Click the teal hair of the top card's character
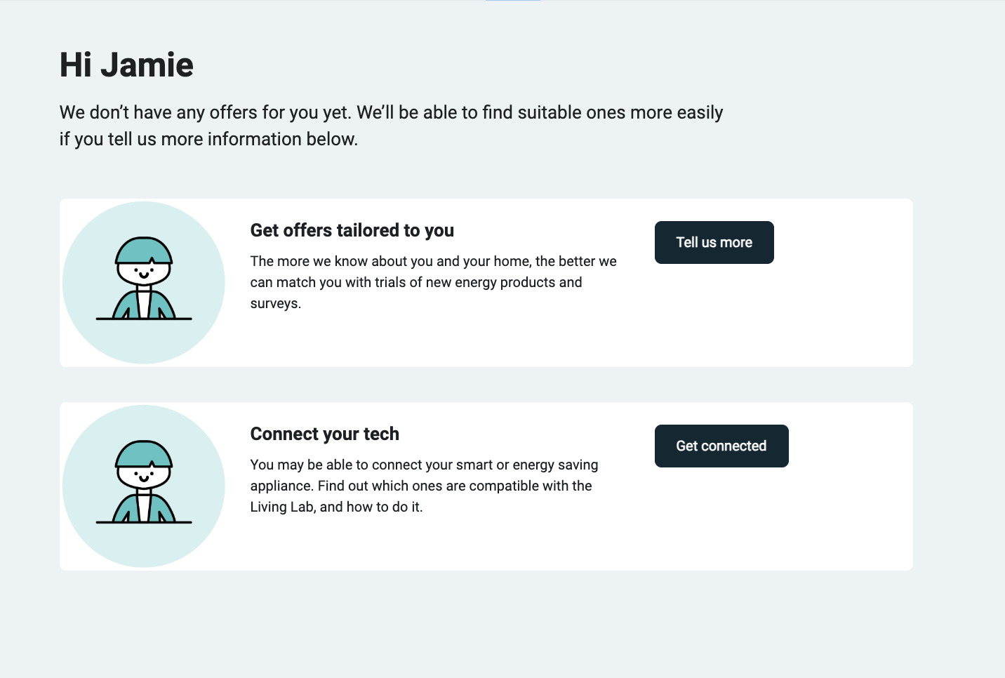 tap(143, 250)
